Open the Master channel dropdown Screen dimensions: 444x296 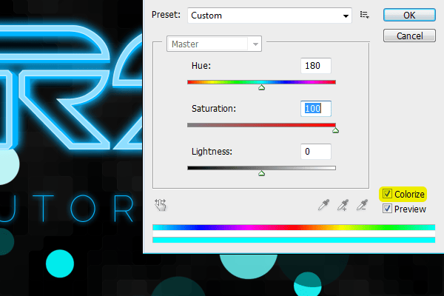pyautogui.click(x=214, y=44)
